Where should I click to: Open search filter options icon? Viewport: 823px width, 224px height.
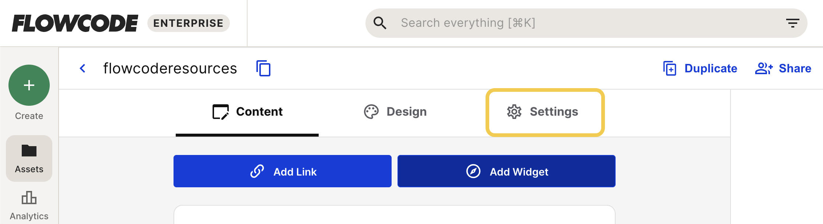[792, 23]
